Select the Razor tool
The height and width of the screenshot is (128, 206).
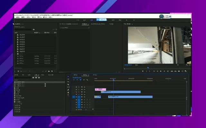(x=68, y=84)
